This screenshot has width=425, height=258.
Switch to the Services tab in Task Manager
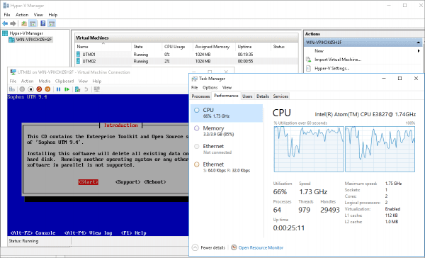(280, 96)
